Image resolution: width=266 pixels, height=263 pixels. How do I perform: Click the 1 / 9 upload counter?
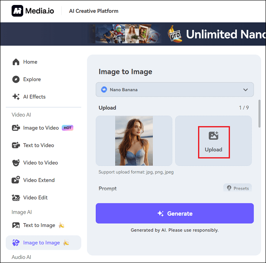coord(244,108)
